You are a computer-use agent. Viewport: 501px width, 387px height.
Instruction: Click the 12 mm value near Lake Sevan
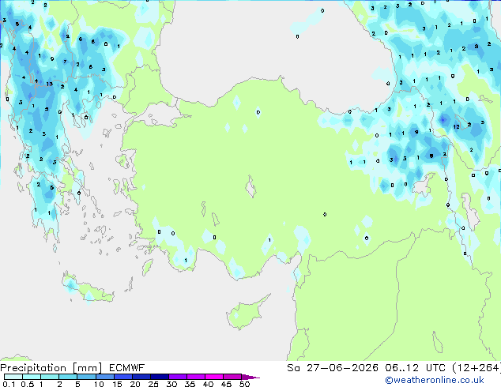456,127
